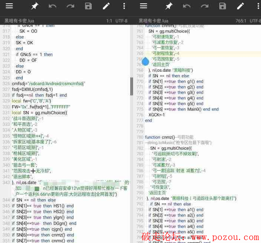Click the left editor file name 黑暗有卡密.lua

tap(19, 21)
